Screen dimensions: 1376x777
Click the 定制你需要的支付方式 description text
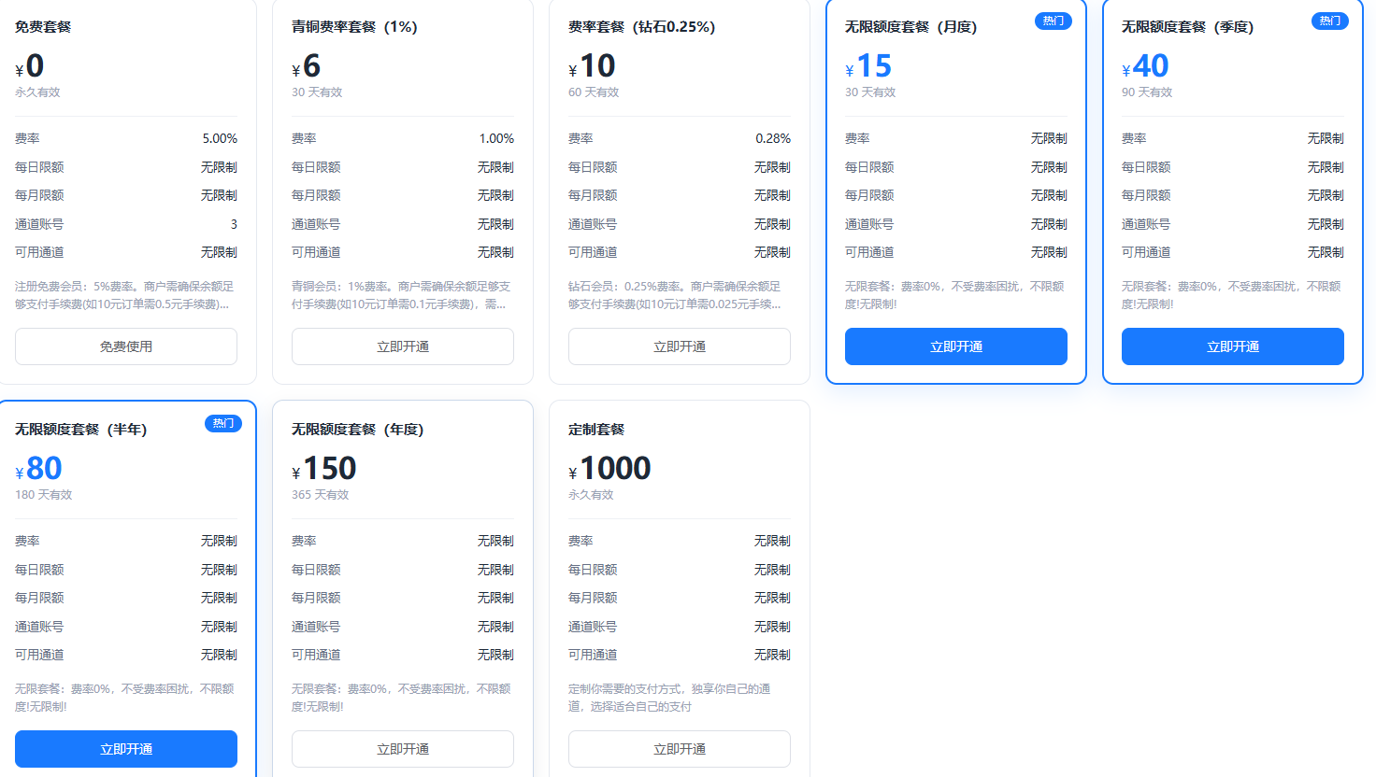[x=669, y=698]
